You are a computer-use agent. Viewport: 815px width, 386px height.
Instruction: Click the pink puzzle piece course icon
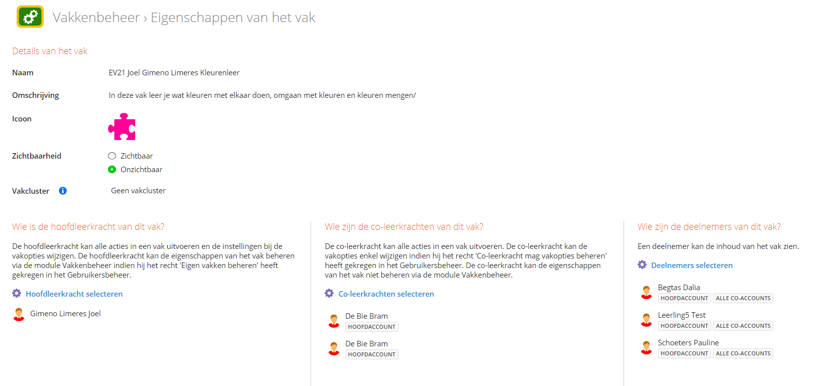122,126
